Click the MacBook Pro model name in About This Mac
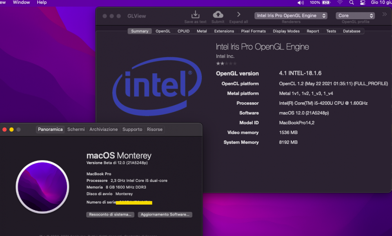392x236 pixels. [99, 174]
